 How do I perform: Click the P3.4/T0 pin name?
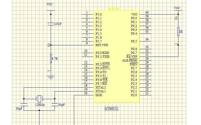pos(101,72)
